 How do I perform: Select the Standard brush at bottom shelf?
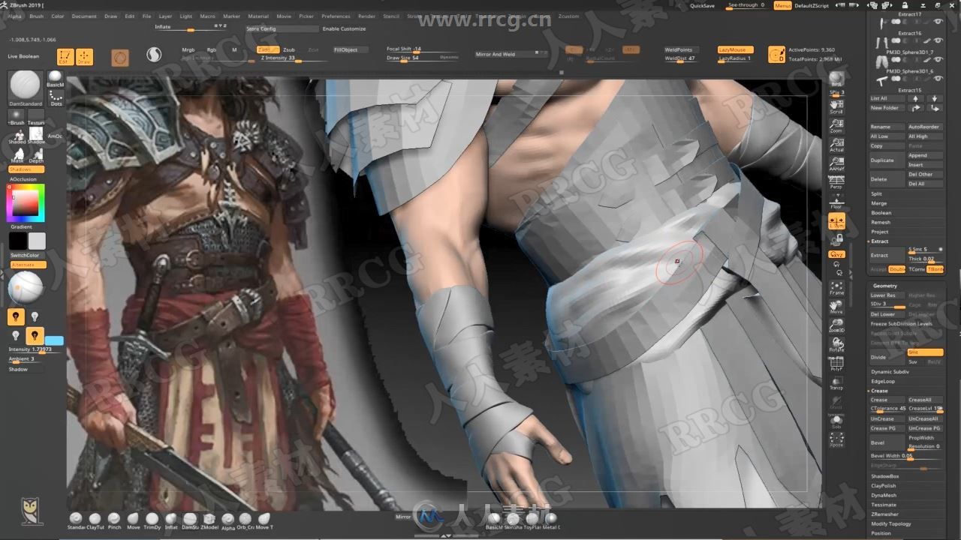76,520
